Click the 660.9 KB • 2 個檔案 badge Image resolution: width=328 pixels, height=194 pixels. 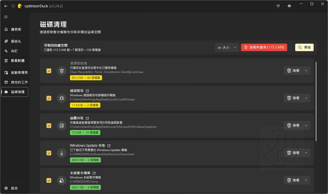[x=85, y=160]
